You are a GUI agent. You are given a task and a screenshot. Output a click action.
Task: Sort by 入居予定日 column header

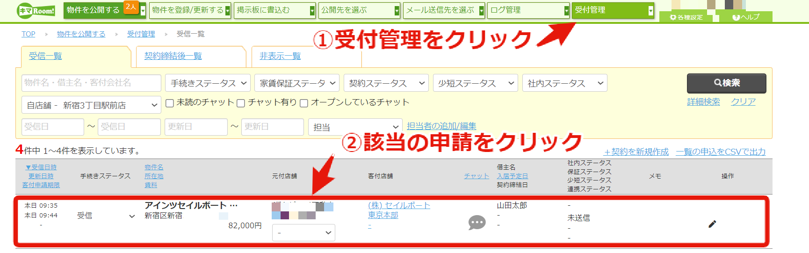click(x=513, y=176)
